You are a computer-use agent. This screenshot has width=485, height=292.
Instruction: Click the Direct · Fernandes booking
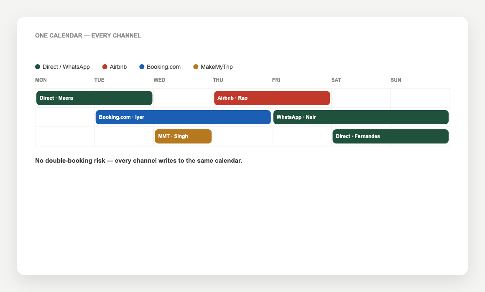[x=391, y=136]
